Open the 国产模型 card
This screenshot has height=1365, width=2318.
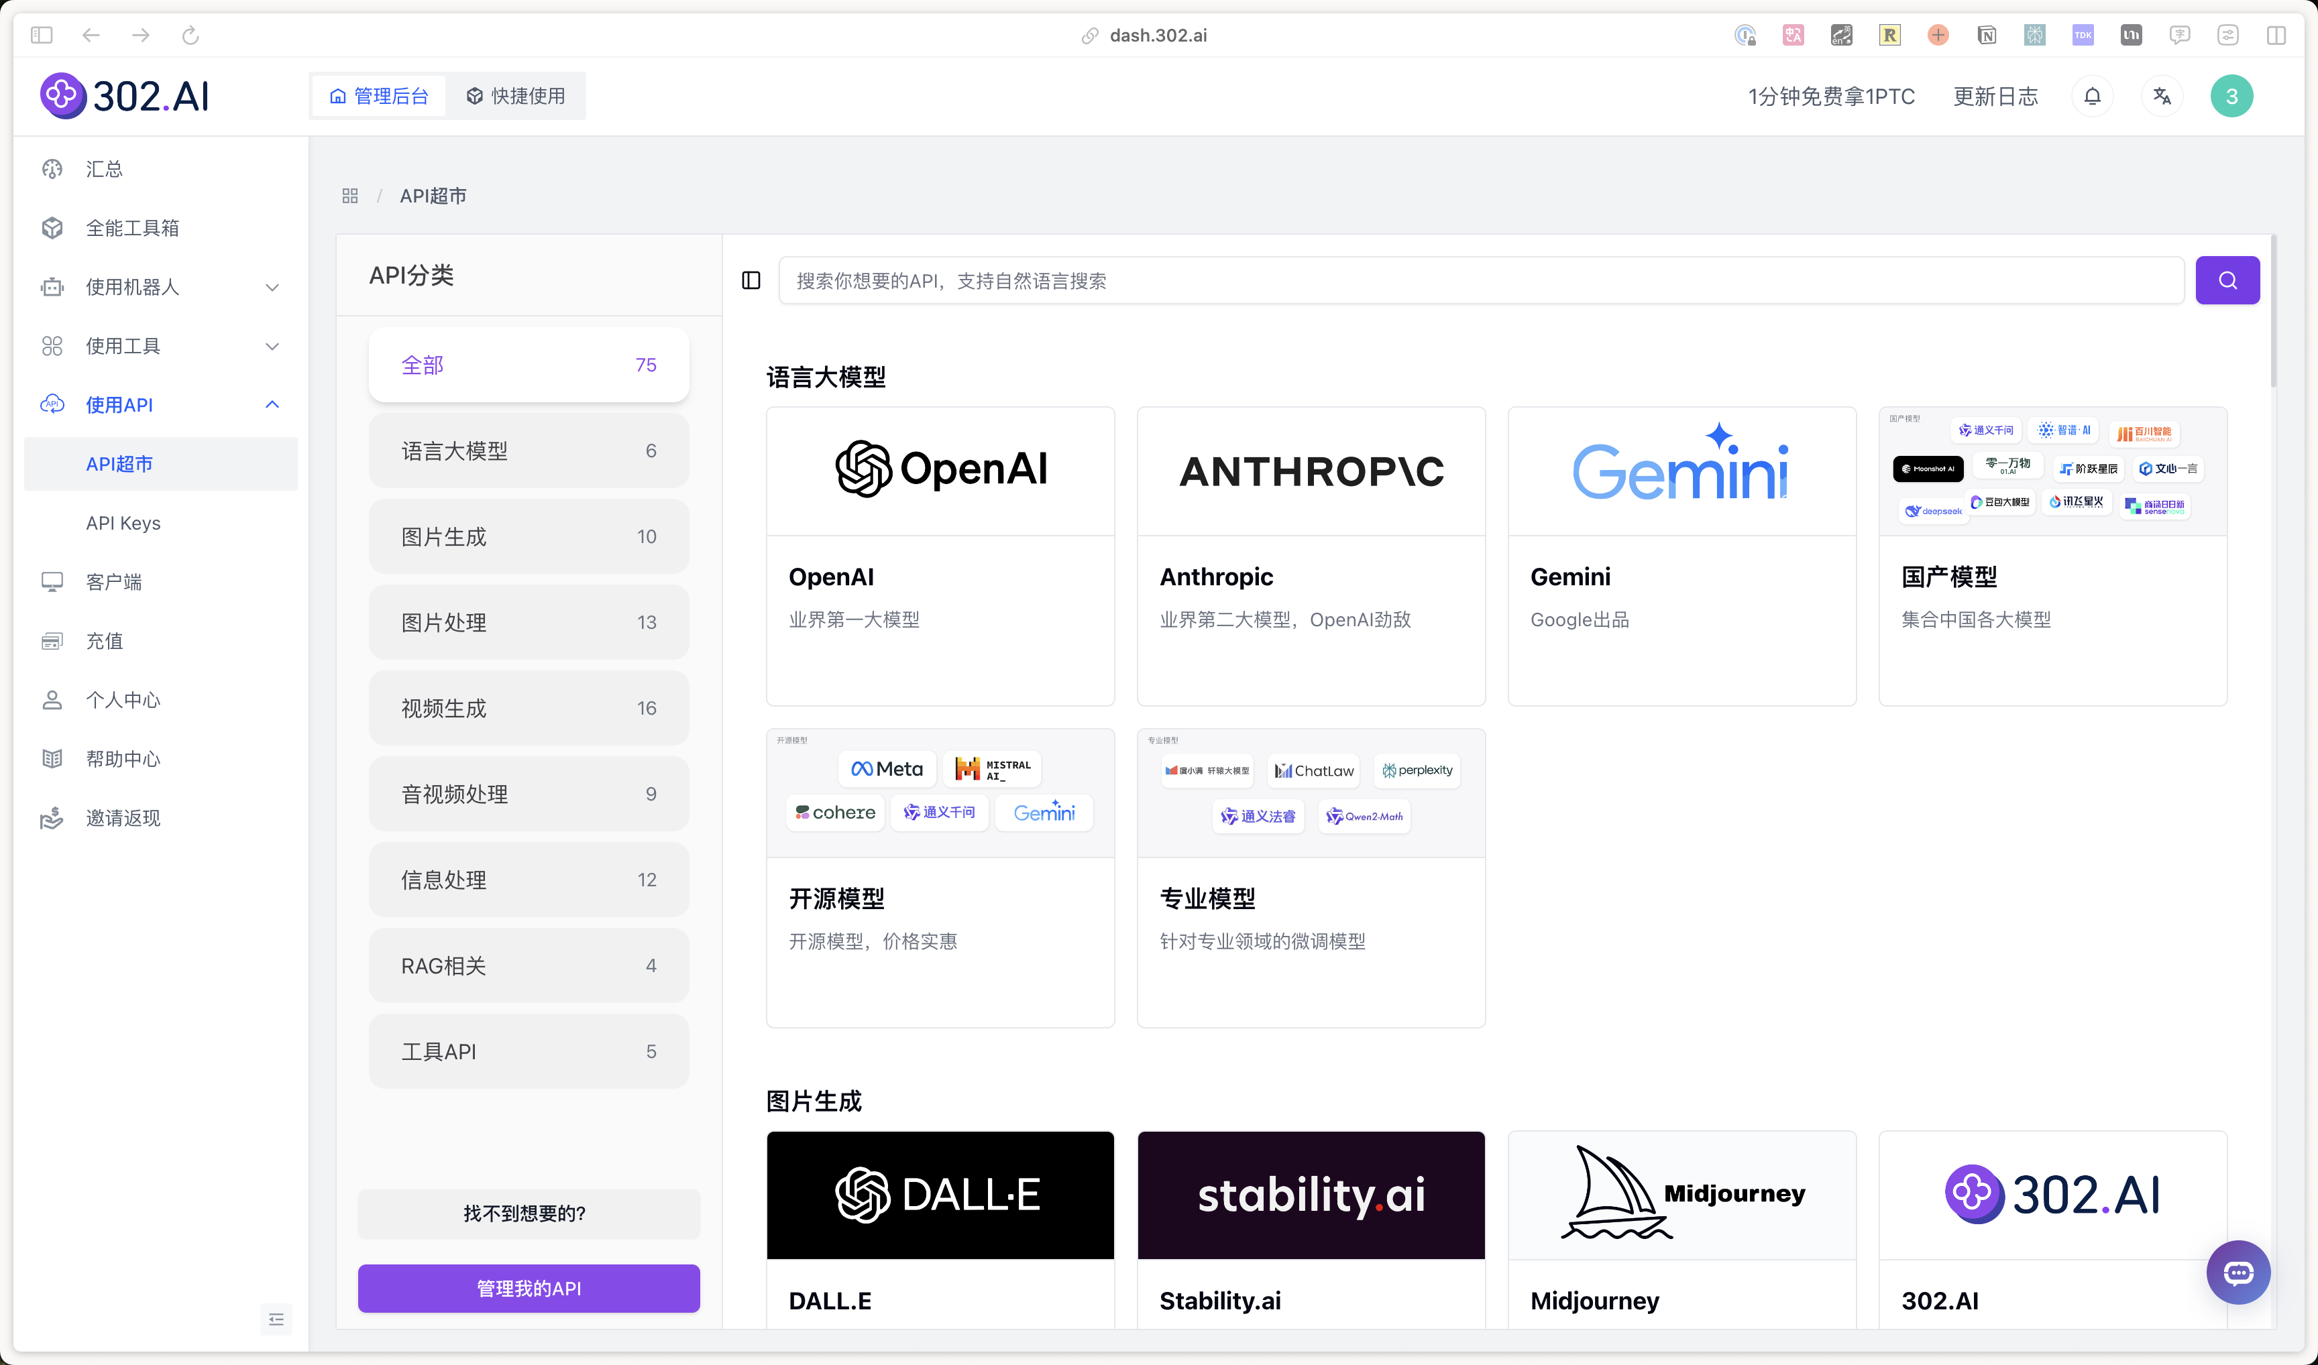2053,556
